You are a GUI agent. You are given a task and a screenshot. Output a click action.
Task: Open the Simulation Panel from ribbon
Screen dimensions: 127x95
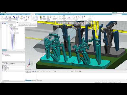pyautogui.click(x=64, y=18)
